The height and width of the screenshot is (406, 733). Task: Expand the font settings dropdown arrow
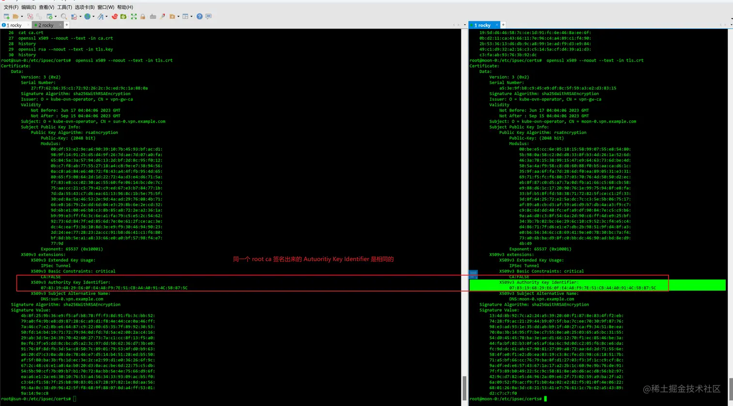pos(106,16)
